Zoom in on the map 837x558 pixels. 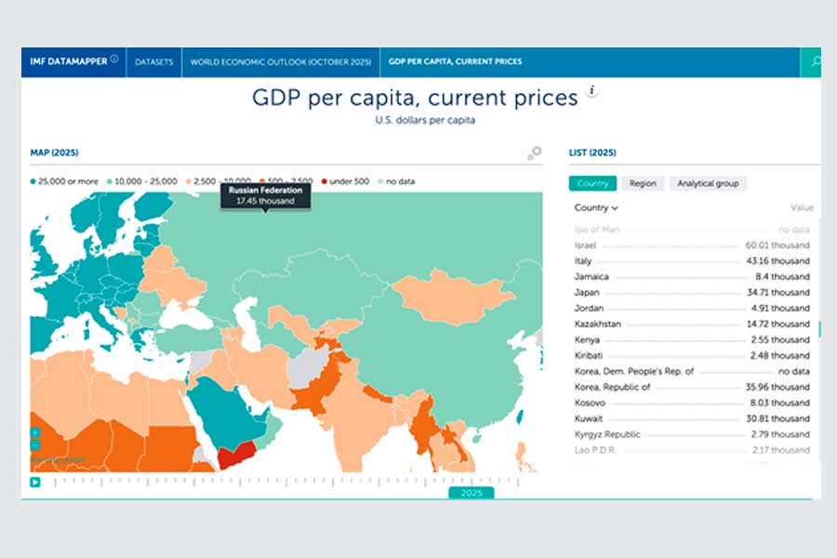pyautogui.click(x=35, y=432)
